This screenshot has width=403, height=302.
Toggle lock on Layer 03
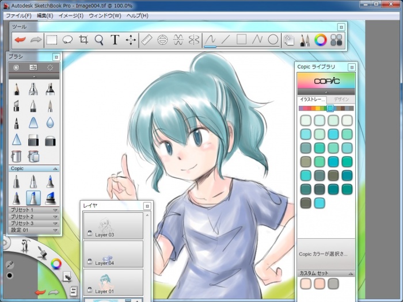coord(90,233)
